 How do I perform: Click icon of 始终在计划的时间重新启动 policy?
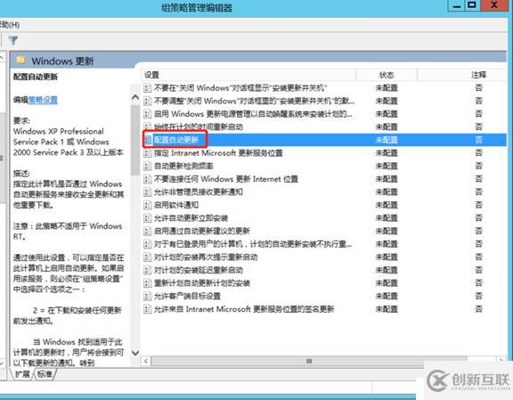pyautogui.click(x=148, y=127)
